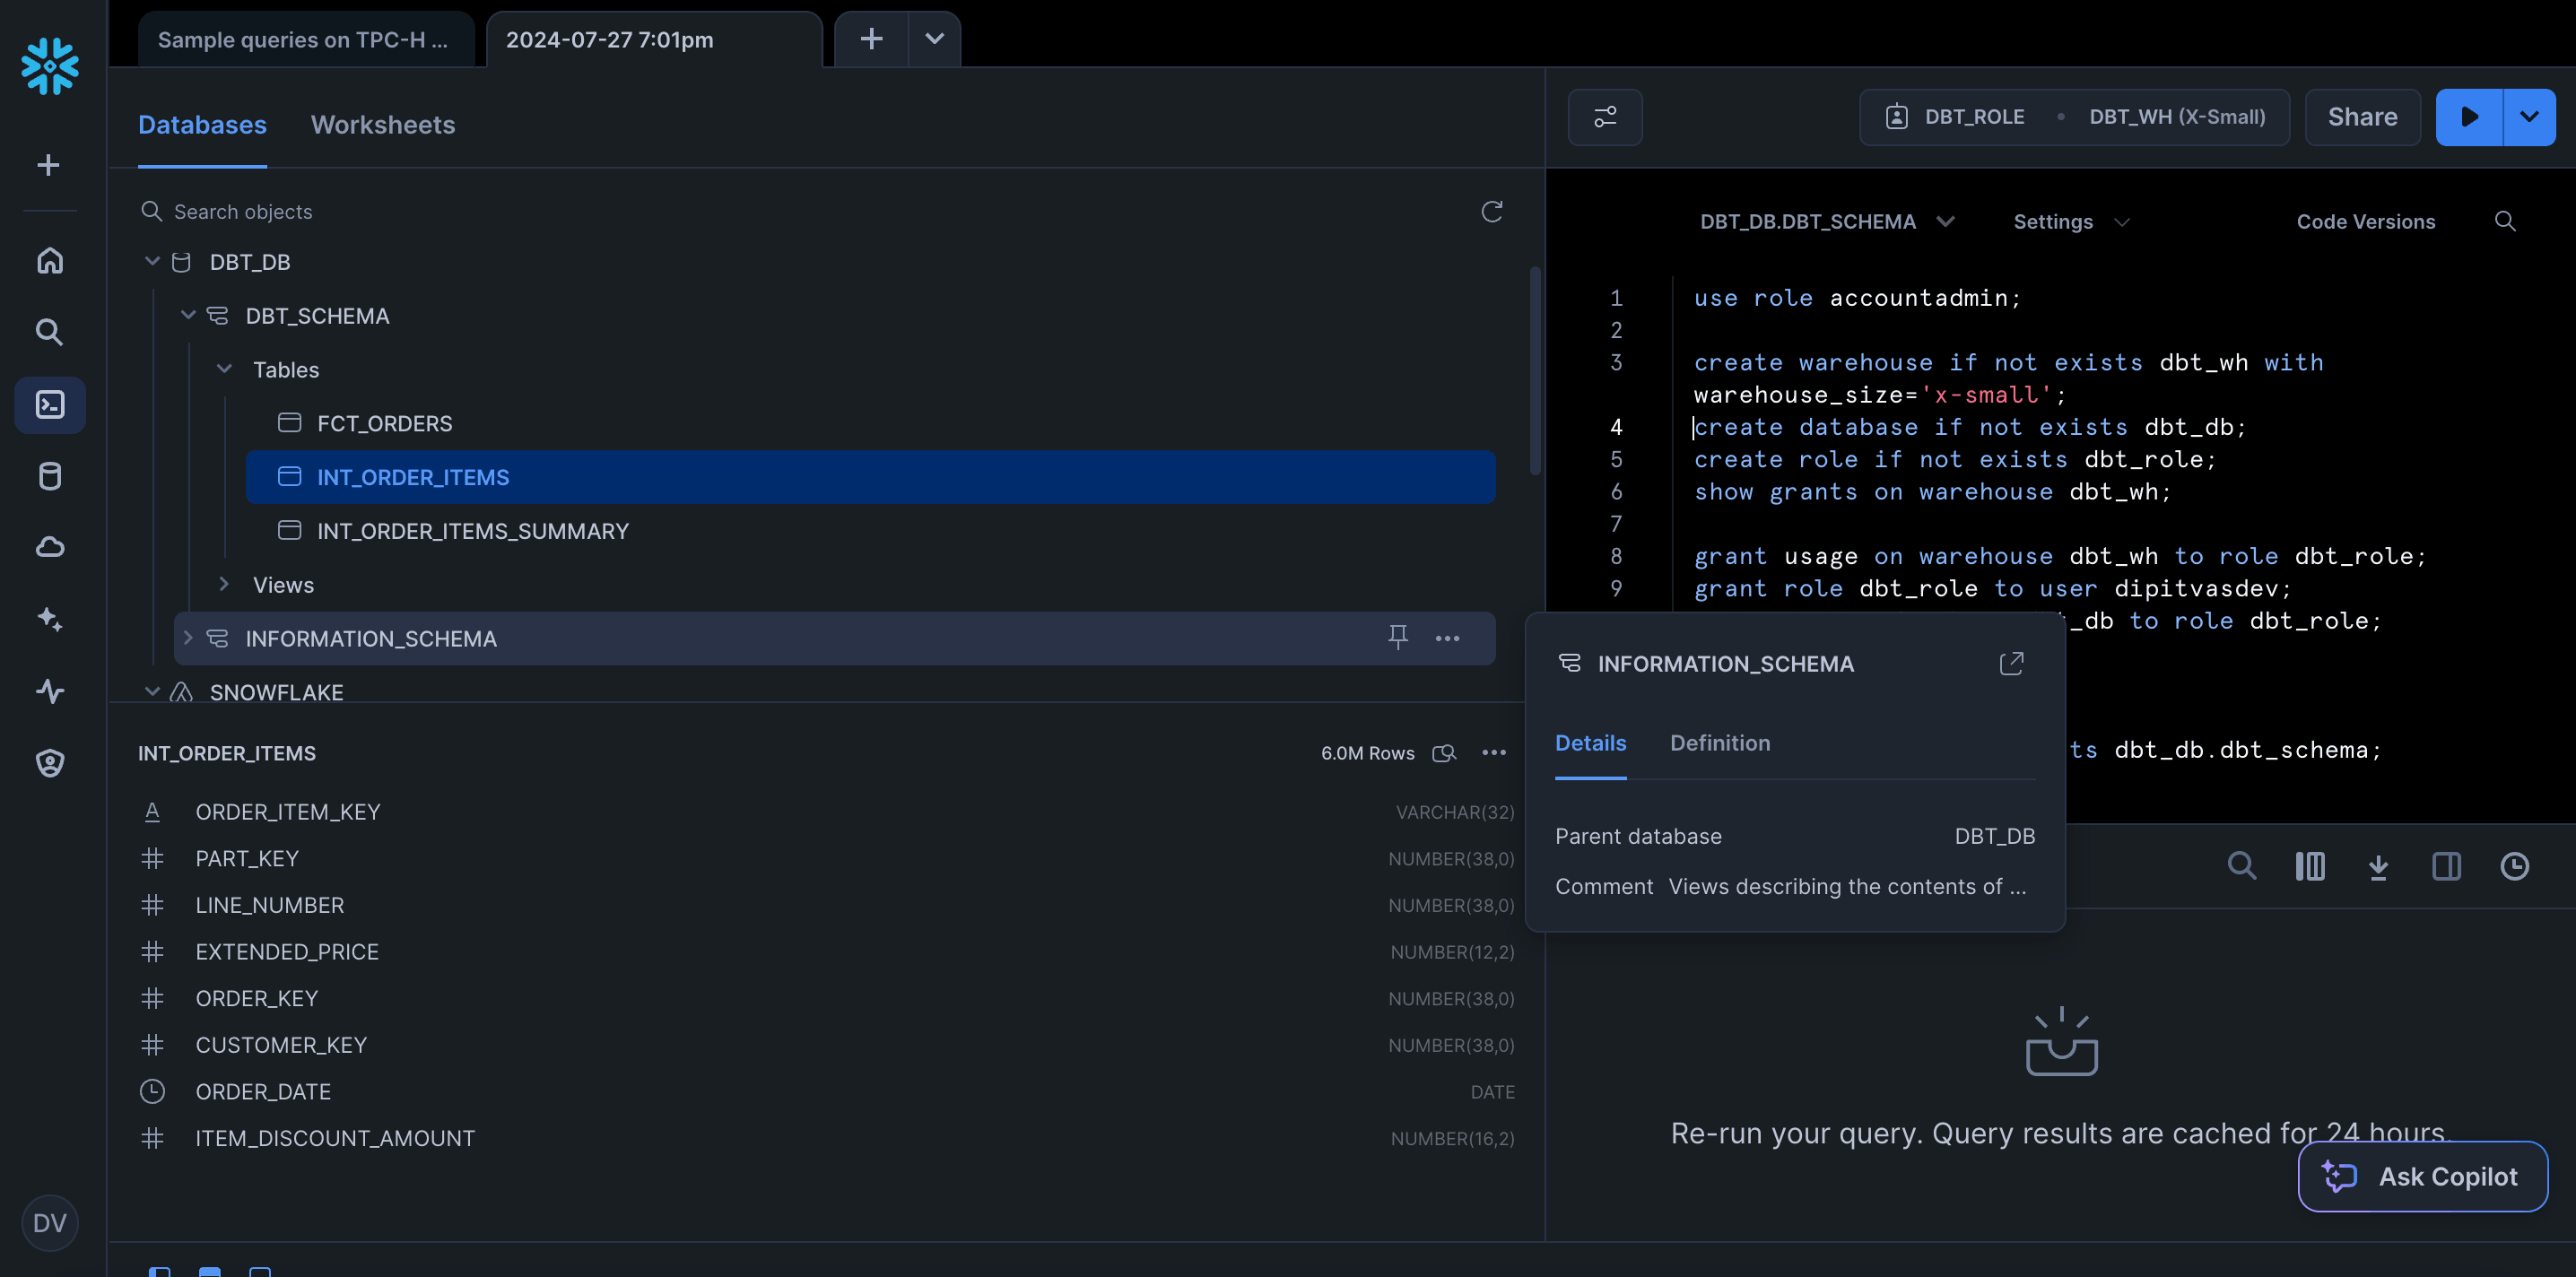Select the FCT_ORDERS table
This screenshot has width=2576, height=1277.
tap(870, 423)
